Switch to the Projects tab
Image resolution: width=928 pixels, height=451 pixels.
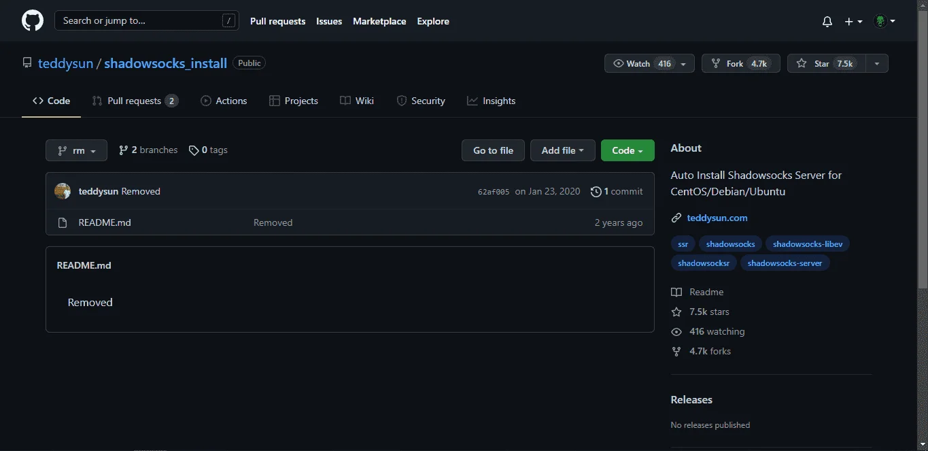click(294, 101)
